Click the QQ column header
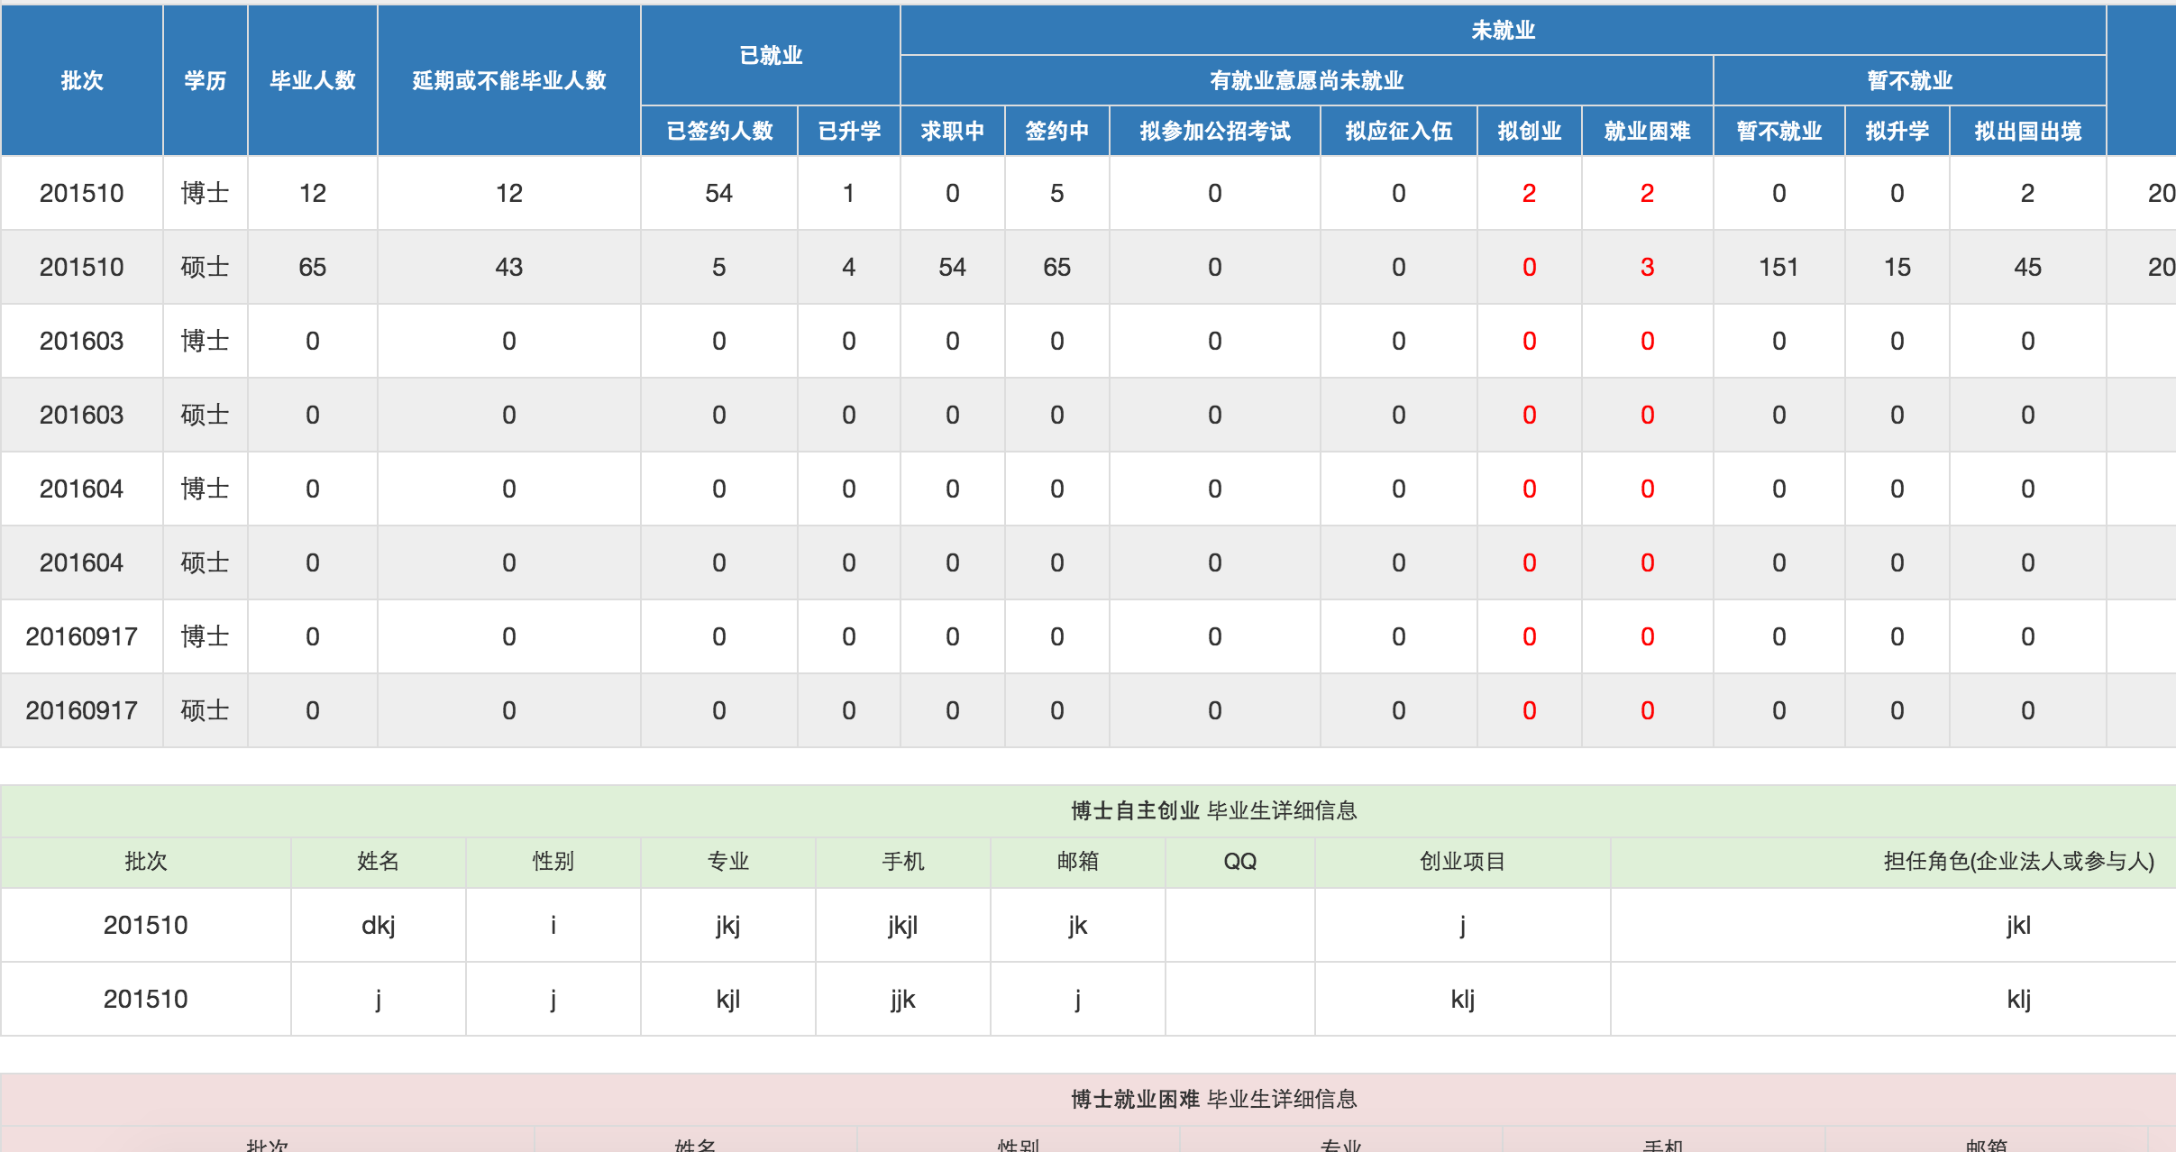Screen dimensions: 2176x1152 click(x=1240, y=861)
